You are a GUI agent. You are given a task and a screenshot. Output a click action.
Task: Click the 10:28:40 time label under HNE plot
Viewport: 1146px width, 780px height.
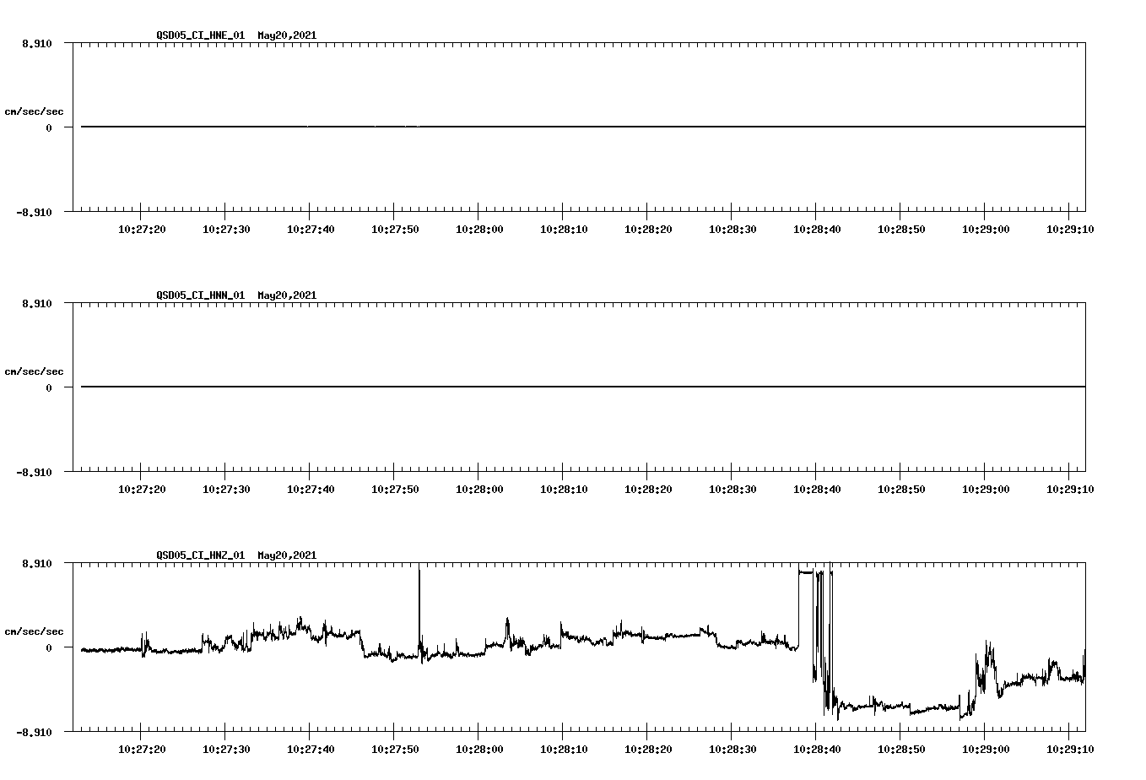[817, 230]
